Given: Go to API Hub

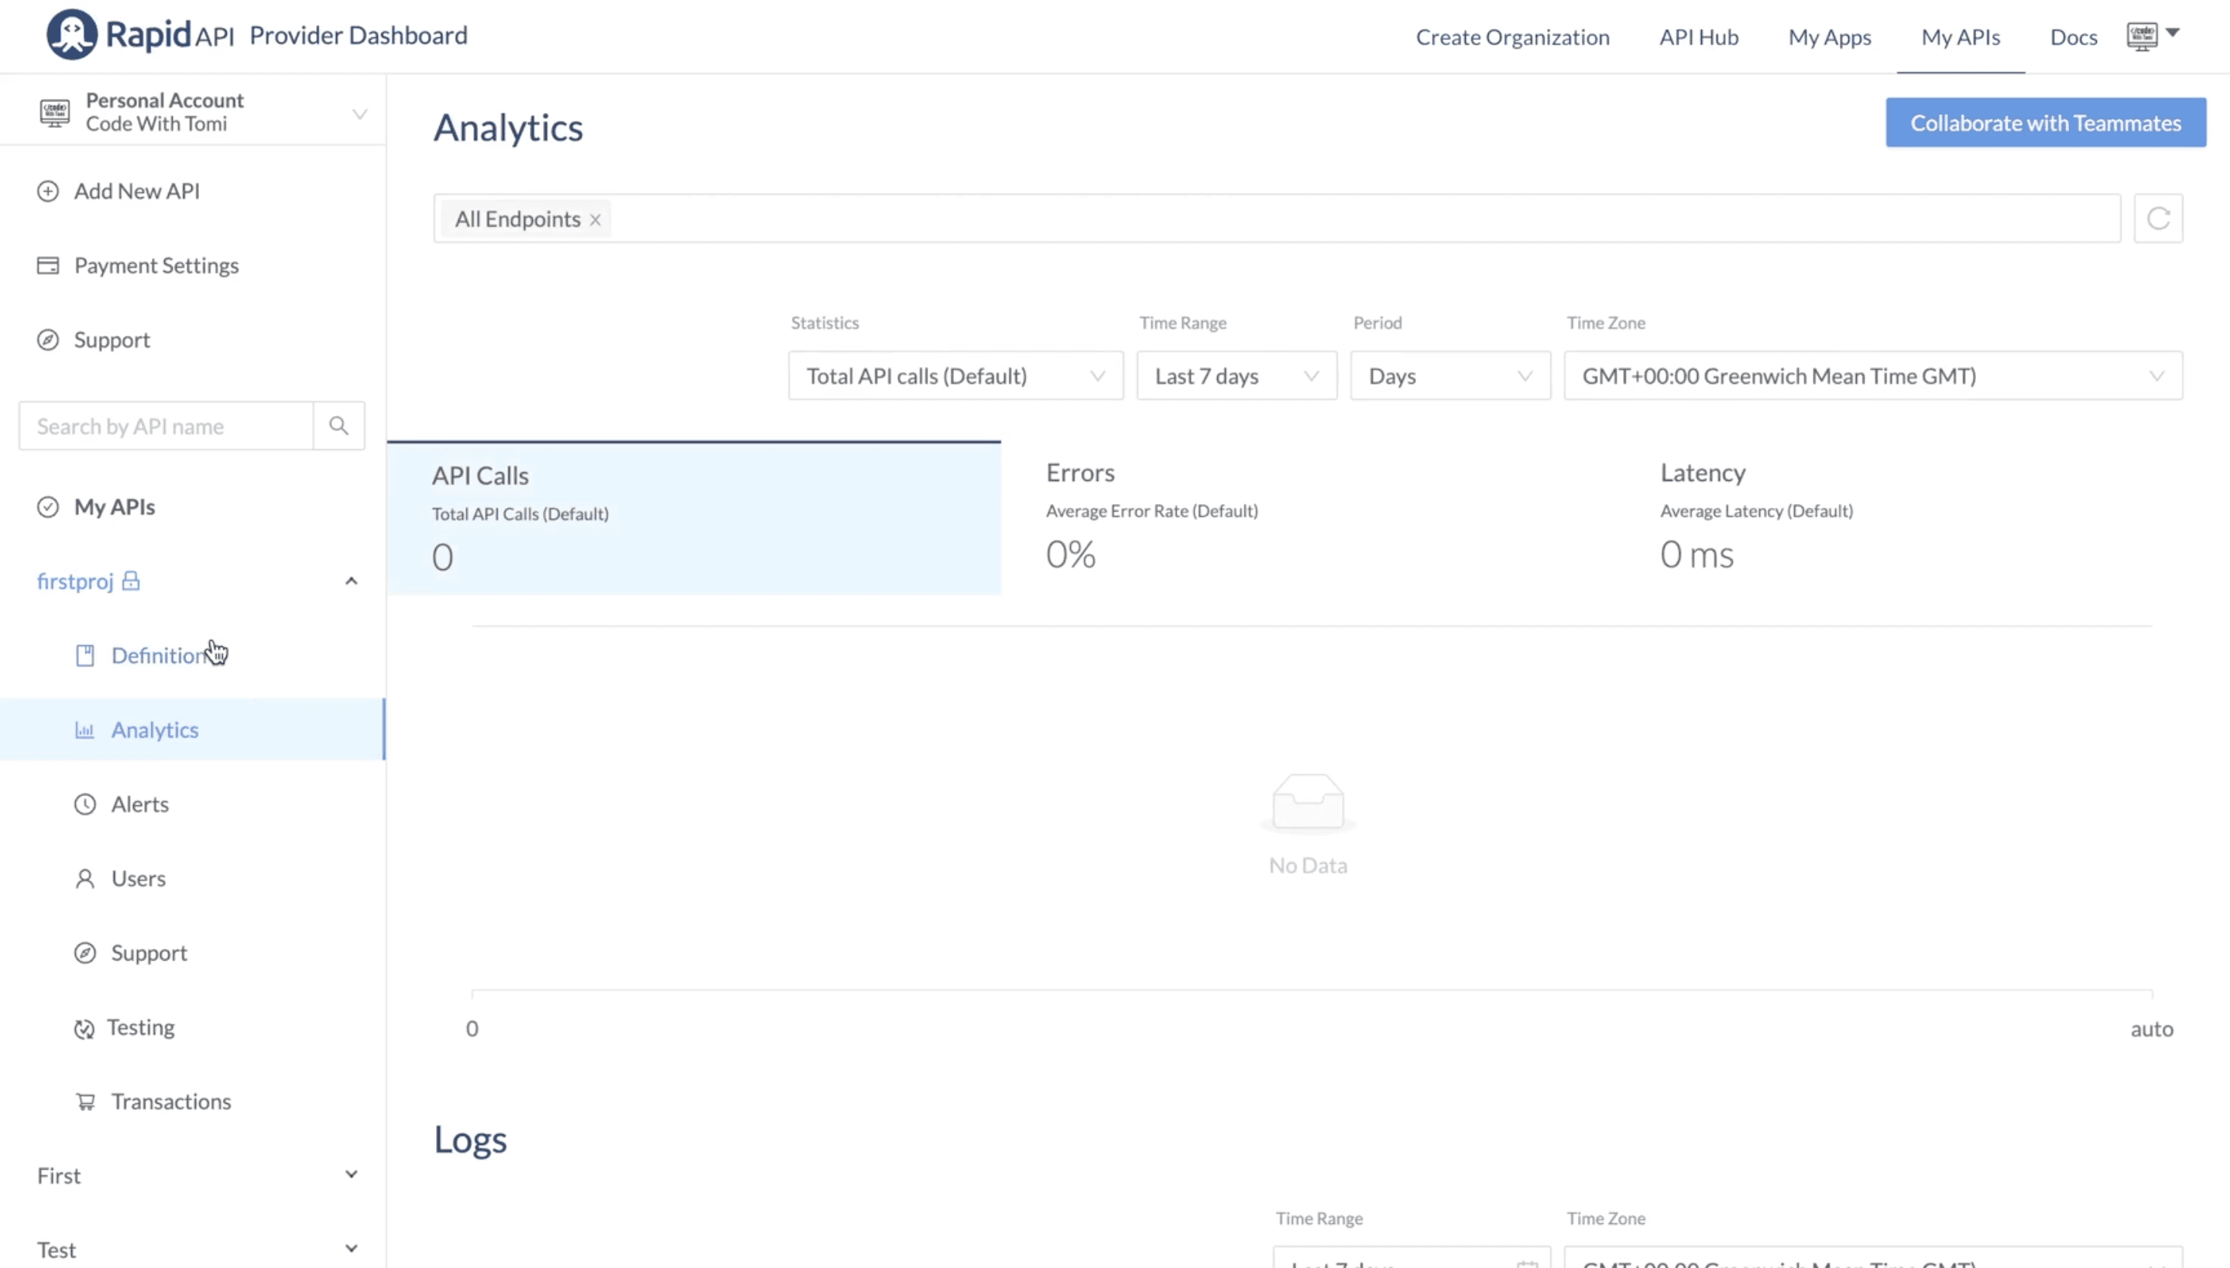Looking at the screenshot, I should (x=1699, y=36).
